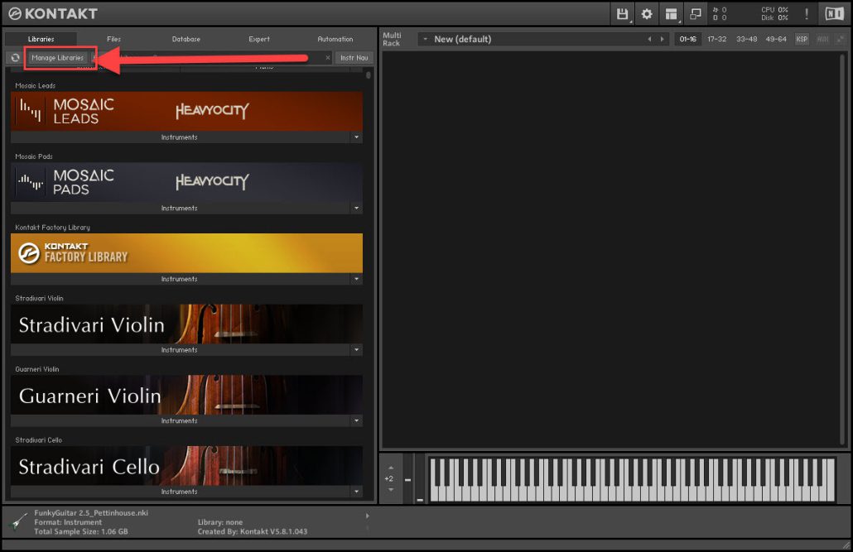The height and width of the screenshot is (552, 853).
Task: Show instrument pages 17-32
Action: coord(717,39)
